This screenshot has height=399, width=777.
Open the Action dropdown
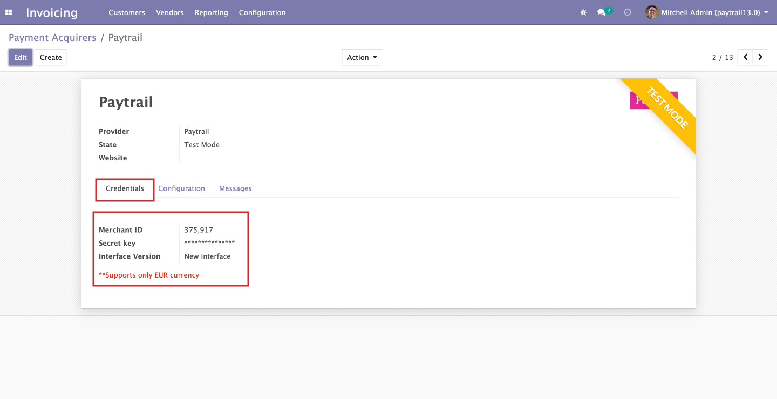(362, 57)
